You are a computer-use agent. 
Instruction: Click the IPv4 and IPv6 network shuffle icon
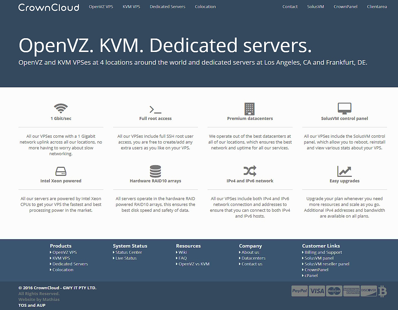pos(250,171)
